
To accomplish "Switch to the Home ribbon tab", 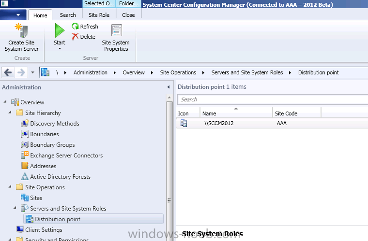I will (40, 15).
